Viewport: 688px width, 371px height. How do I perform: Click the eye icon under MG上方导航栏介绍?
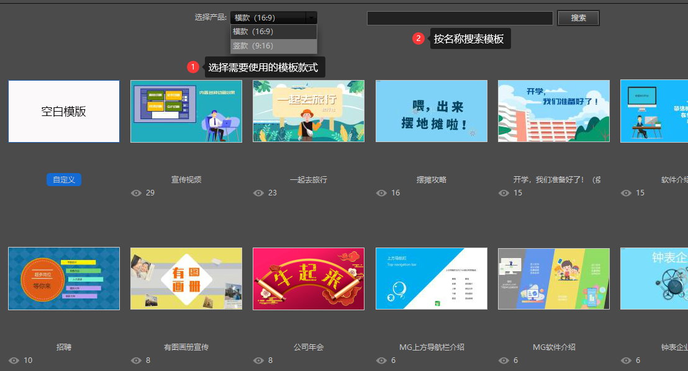[x=381, y=360]
